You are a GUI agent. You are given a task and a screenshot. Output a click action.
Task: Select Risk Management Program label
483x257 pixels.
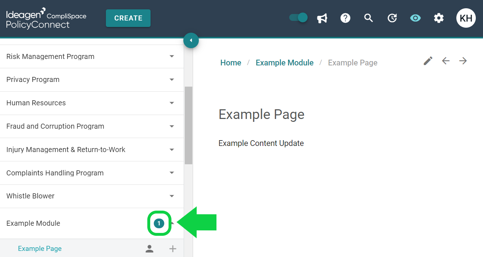[x=50, y=56]
